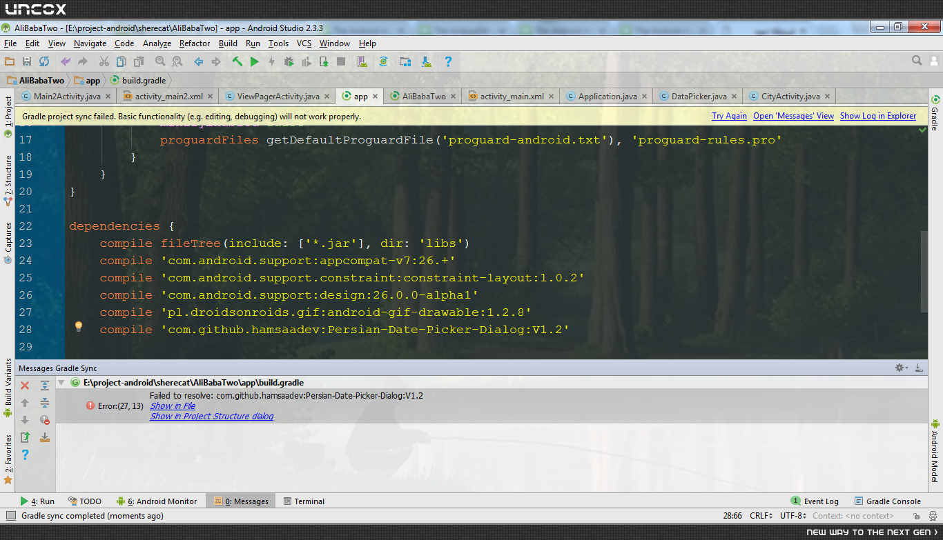Open the UTF-8 encoding dropdown
This screenshot has height=540, width=943.
[793, 516]
